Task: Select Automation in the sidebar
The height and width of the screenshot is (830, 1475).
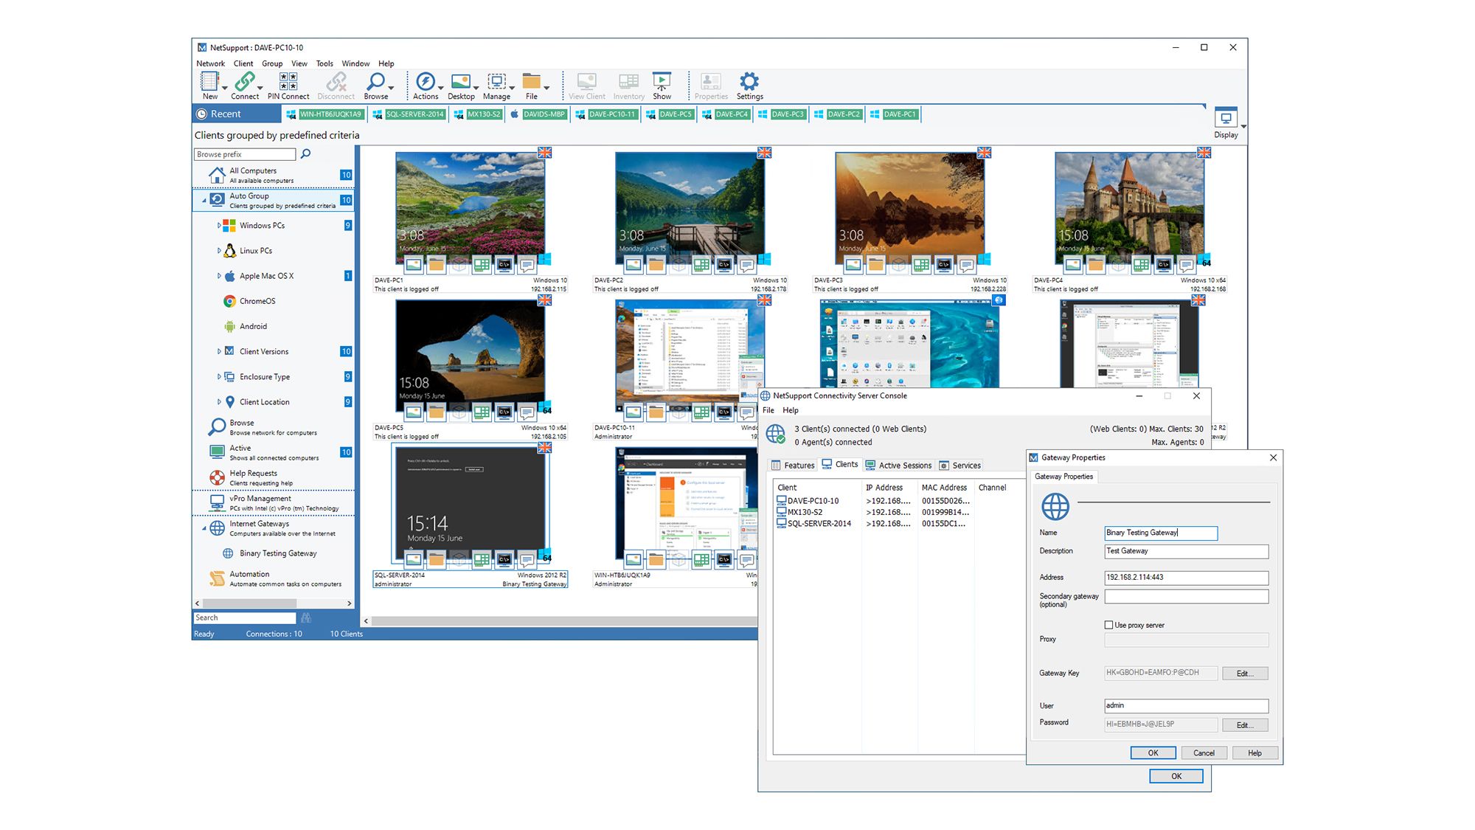Action: click(274, 578)
